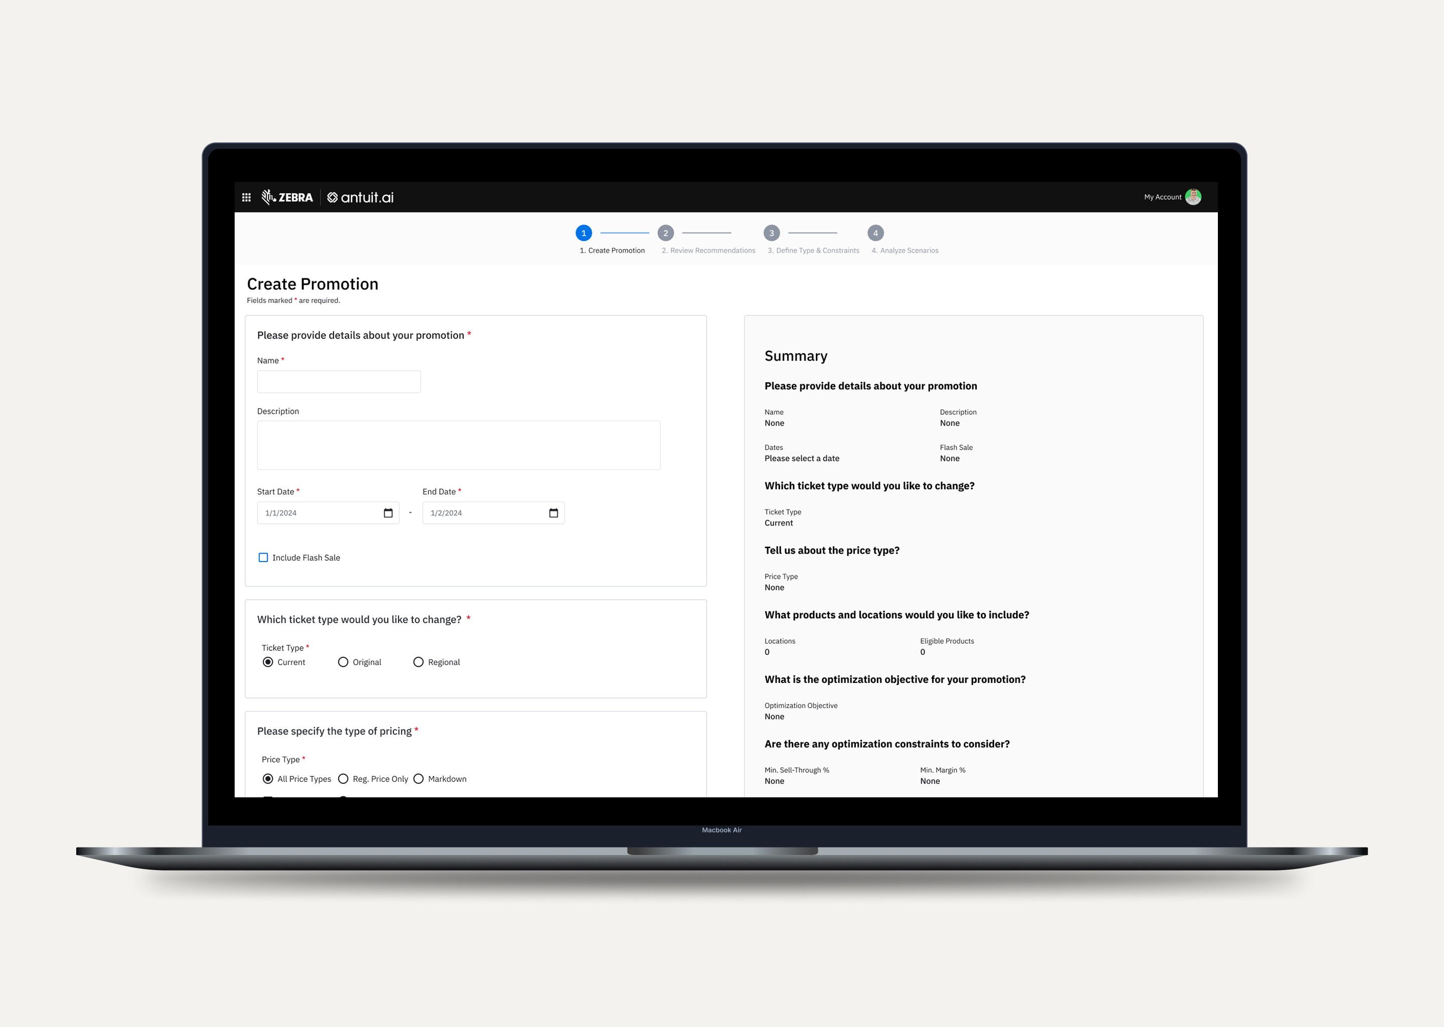
Task: Click step 4 circle in stepper
Action: click(x=875, y=233)
